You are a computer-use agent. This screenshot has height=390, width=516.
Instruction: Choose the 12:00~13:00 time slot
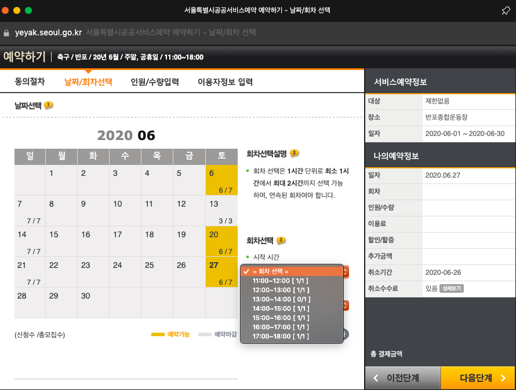pyautogui.click(x=292, y=290)
